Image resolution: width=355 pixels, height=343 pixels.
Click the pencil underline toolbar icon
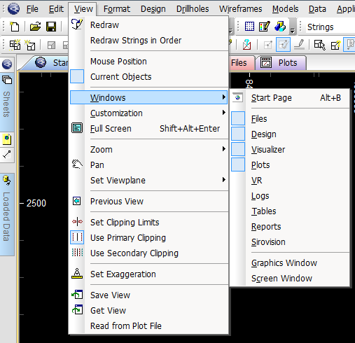click(300, 44)
